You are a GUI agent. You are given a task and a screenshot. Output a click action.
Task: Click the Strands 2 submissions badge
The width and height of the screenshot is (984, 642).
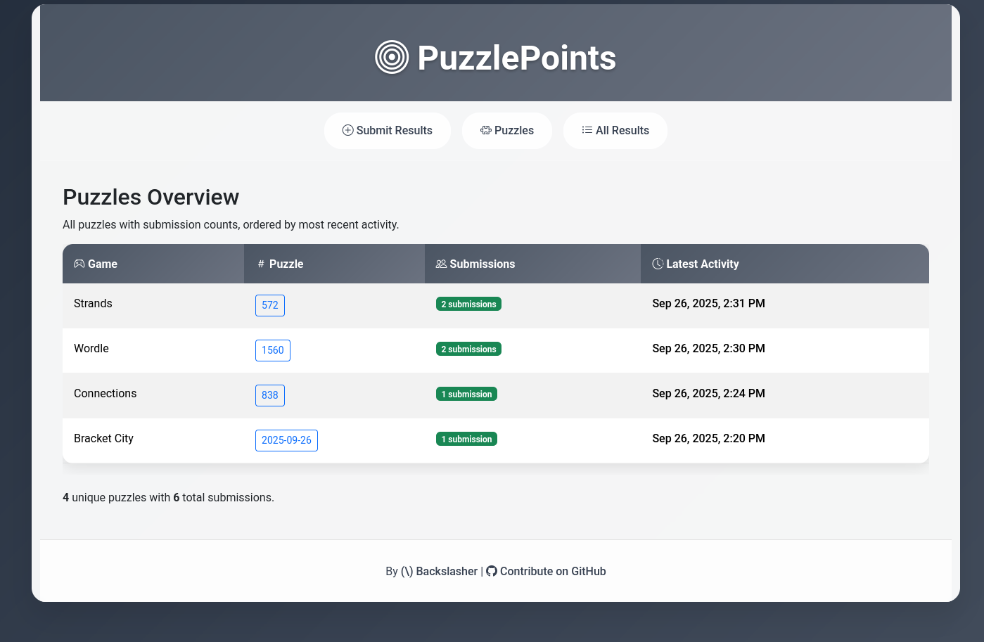pyautogui.click(x=468, y=304)
